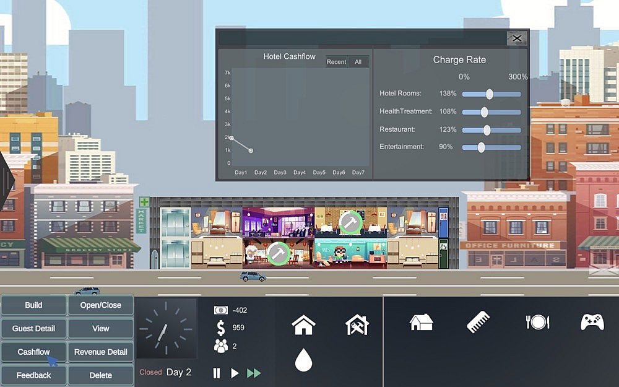Click the dollar sign money icon
Screen dimensions: 619x387
(221, 328)
